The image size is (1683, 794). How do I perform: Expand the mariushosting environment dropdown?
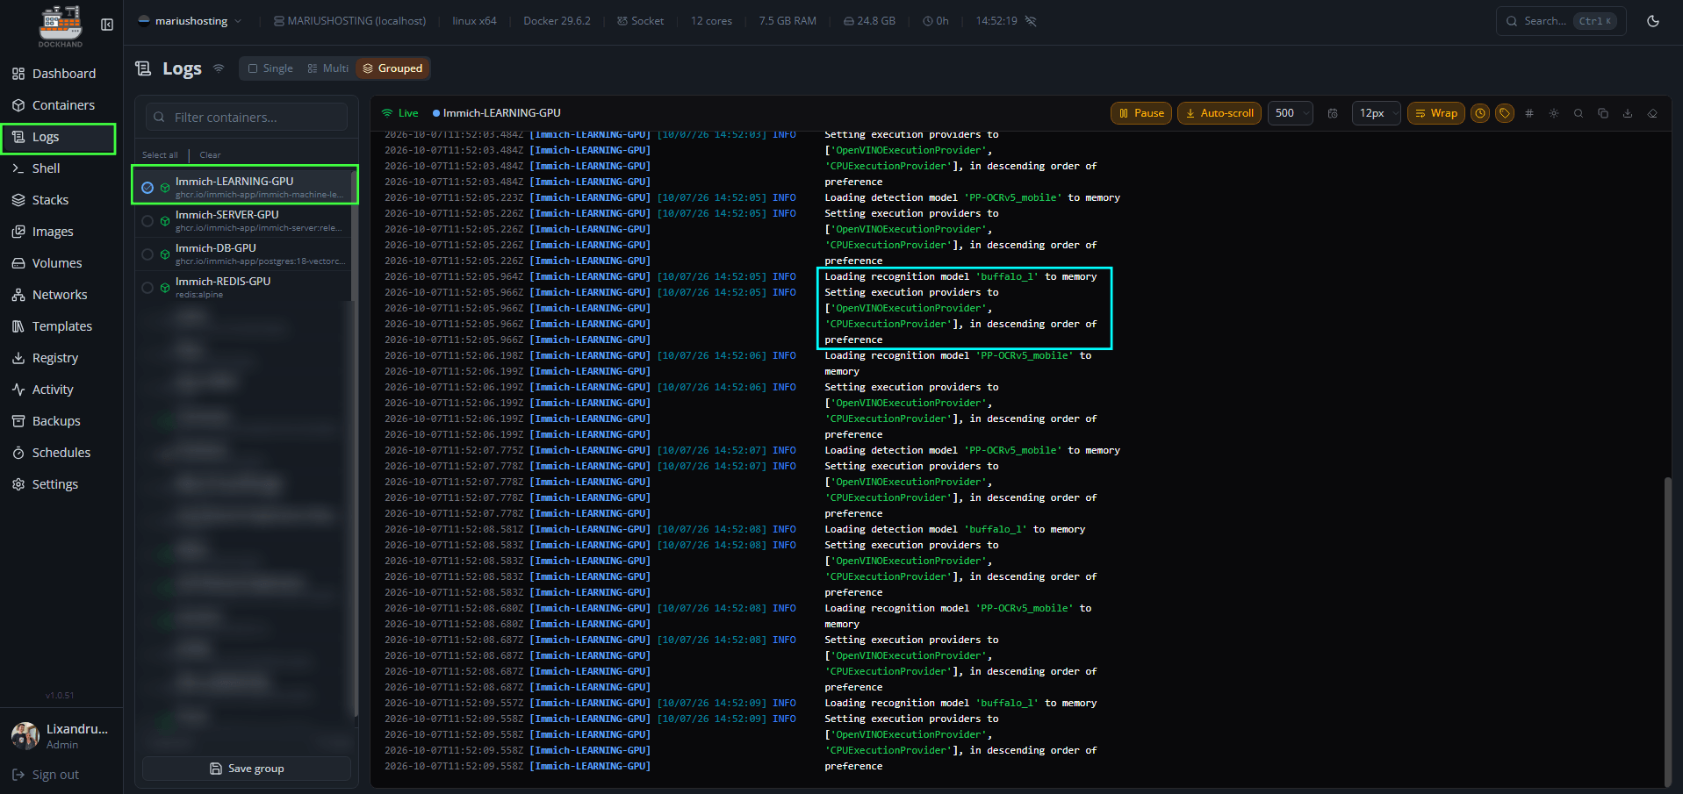pos(190,21)
